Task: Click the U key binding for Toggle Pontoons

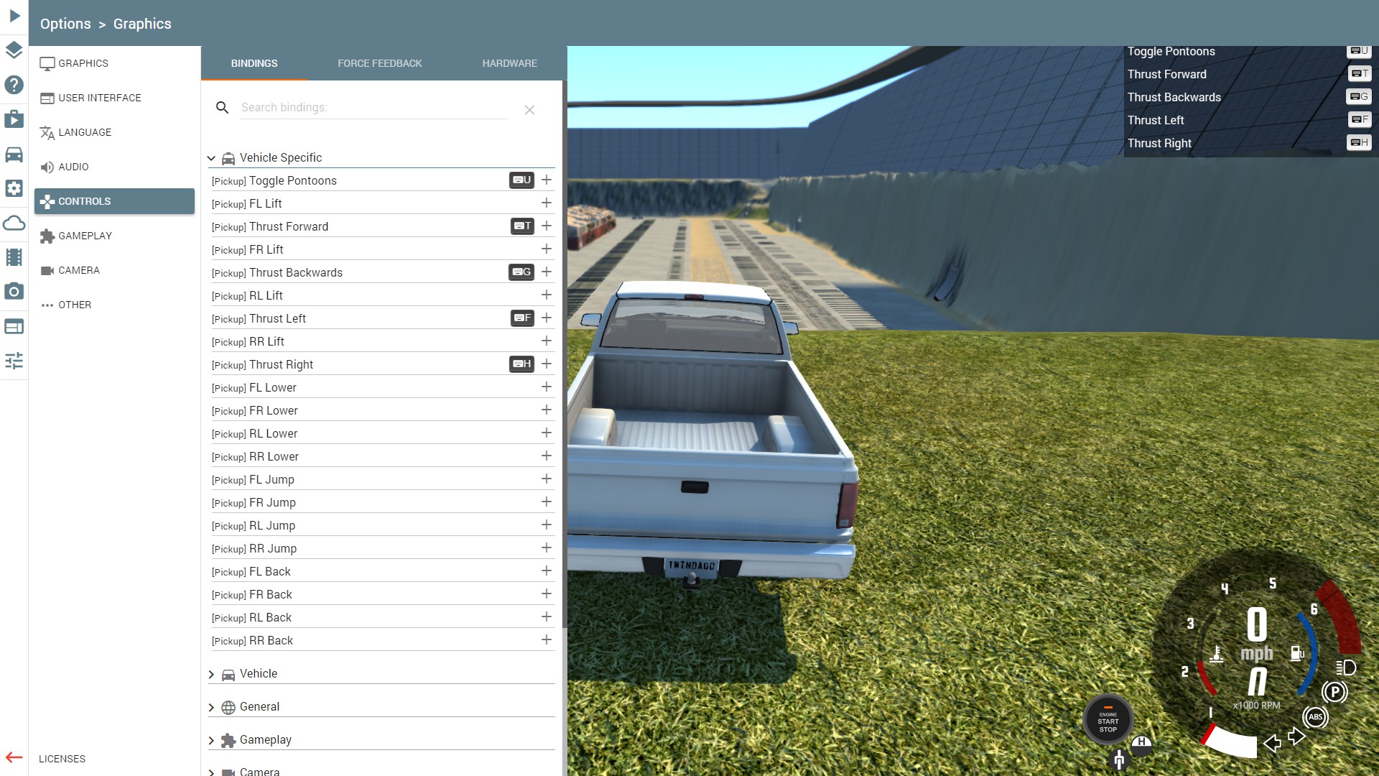Action: pyautogui.click(x=522, y=180)
